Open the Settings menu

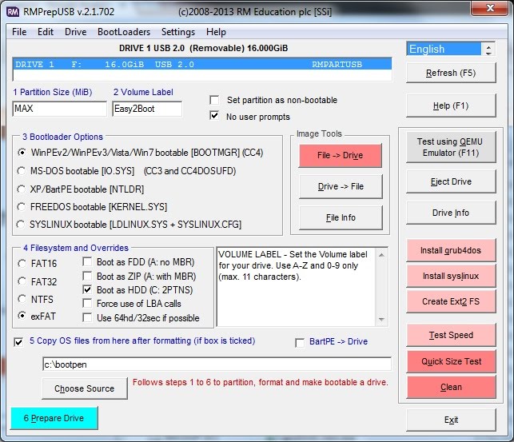[x=177, y=32]
